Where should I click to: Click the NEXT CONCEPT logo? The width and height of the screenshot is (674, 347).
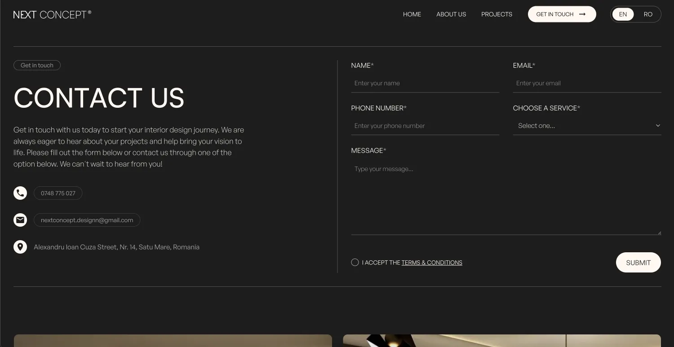coord(52,14)
